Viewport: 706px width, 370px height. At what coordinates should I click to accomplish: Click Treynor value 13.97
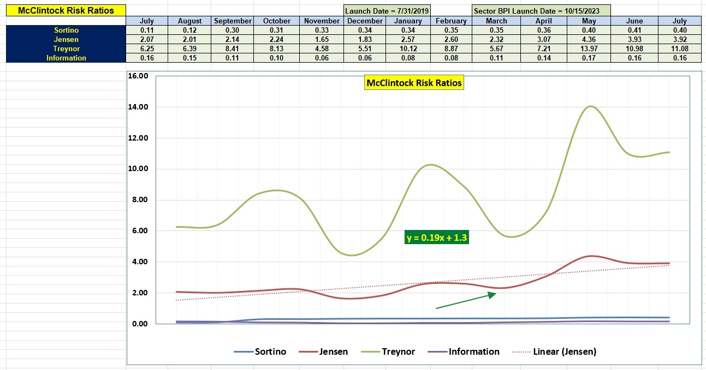point(589,48)
